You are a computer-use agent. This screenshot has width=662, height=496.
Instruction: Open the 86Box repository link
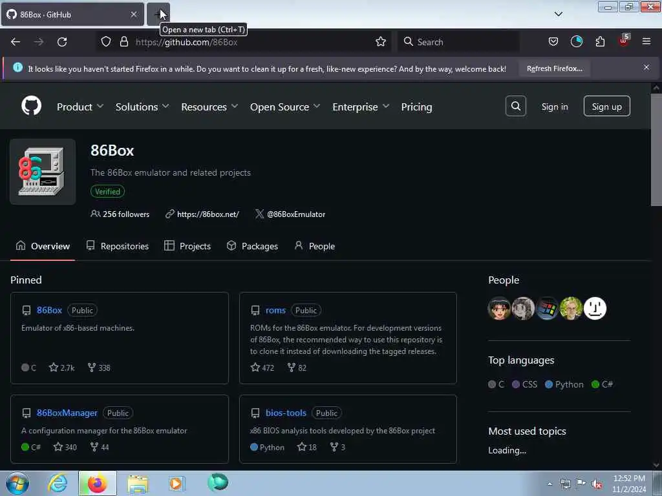(x=49, y=310)
